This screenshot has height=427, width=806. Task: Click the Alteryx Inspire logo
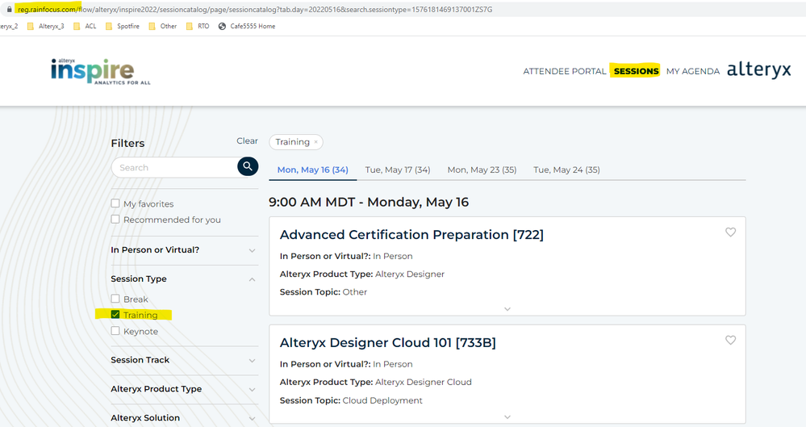coord(99,71)
